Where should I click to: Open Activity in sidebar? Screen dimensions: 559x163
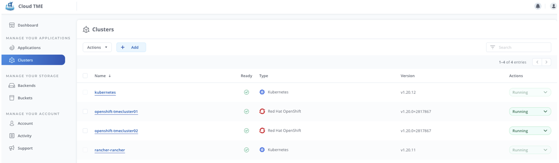coord(25,136)
